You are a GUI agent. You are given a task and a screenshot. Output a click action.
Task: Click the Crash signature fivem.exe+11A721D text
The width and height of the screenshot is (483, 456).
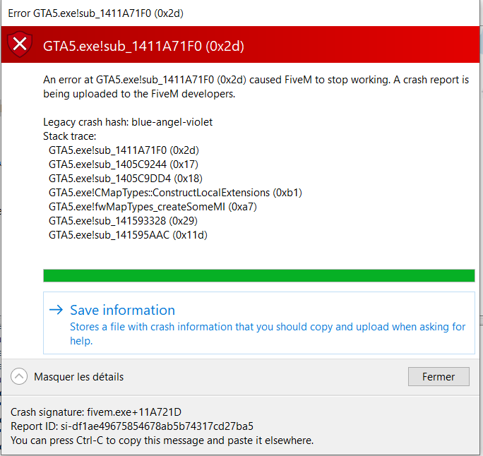pyautogui.click(x=96, y=412)
